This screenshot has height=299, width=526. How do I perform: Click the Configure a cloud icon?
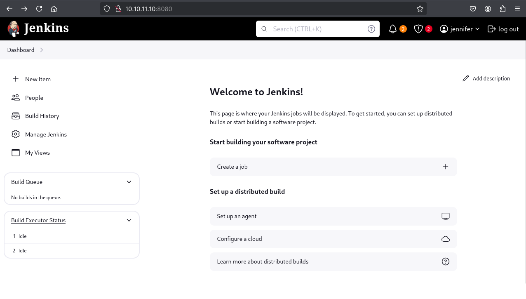coord(445,239)
